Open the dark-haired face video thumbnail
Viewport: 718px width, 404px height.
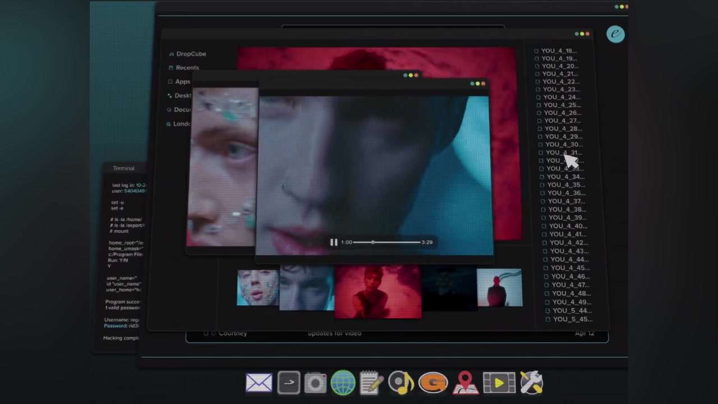click(307, 288)
